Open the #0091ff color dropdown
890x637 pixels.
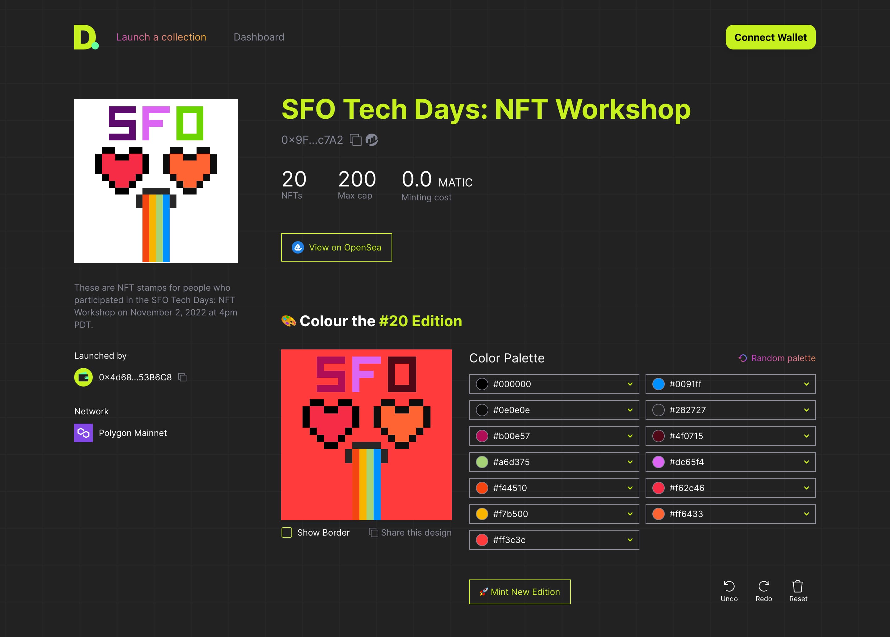click(731, 384)
